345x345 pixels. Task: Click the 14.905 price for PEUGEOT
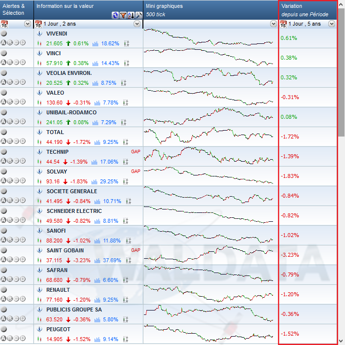[x=54, y=339]
